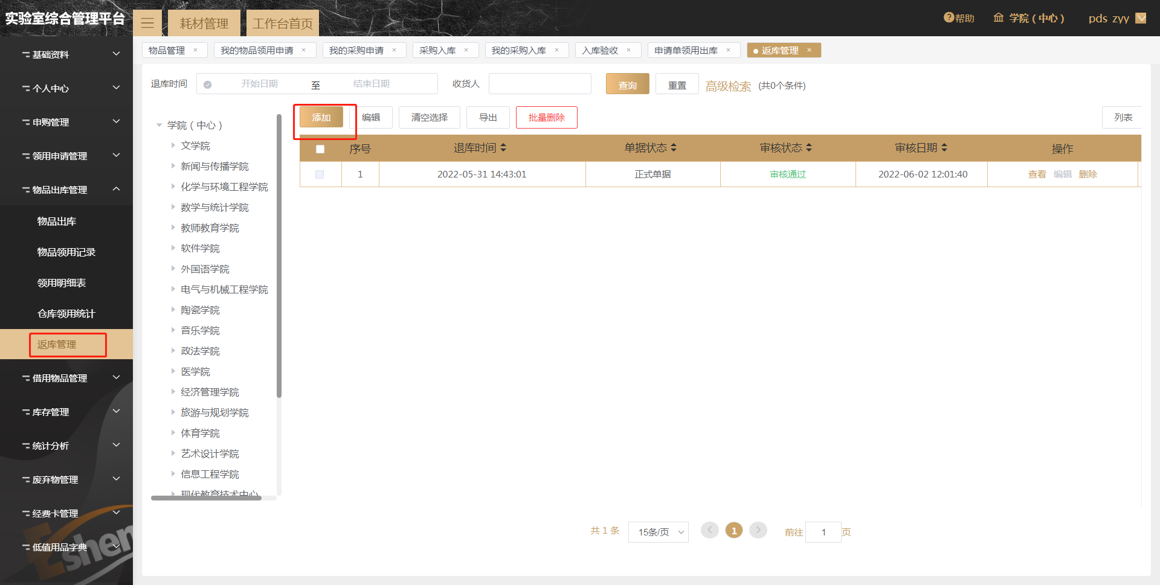Sort by 审核状态 column sort icon
Image resolution: width=1160 pixels, height=585 pixels.
pos(809,148)
